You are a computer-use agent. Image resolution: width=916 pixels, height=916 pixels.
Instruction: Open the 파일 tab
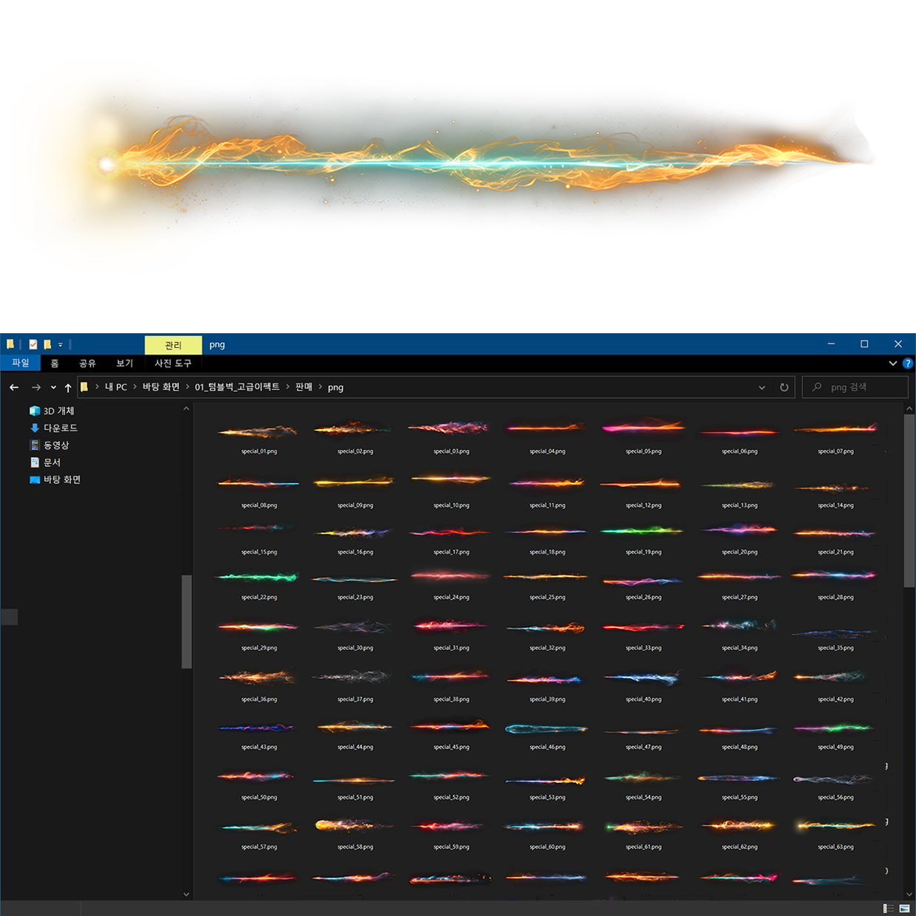(21, 363)
